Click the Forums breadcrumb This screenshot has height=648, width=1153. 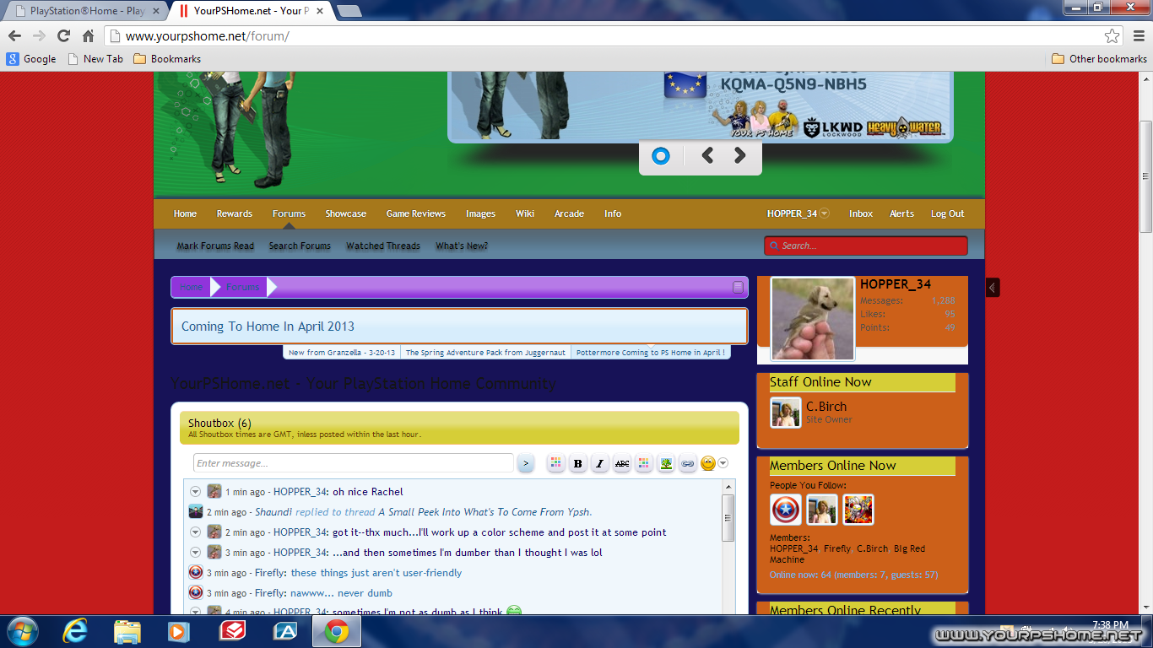(243, 287)
